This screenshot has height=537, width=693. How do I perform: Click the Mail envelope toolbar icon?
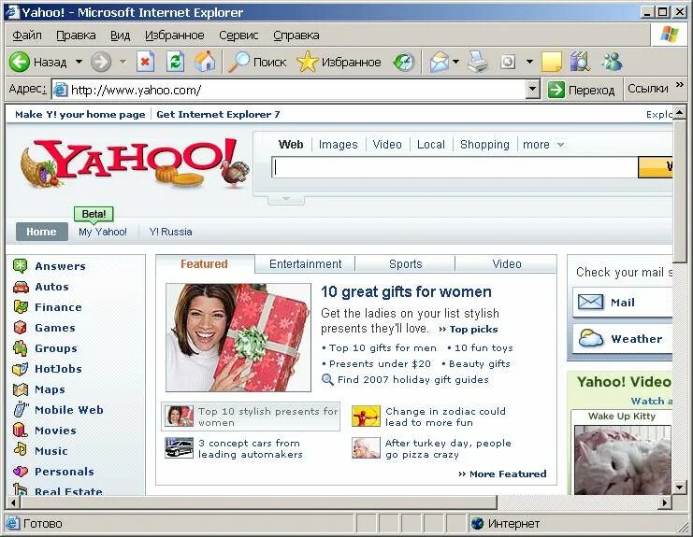(440, 62)
